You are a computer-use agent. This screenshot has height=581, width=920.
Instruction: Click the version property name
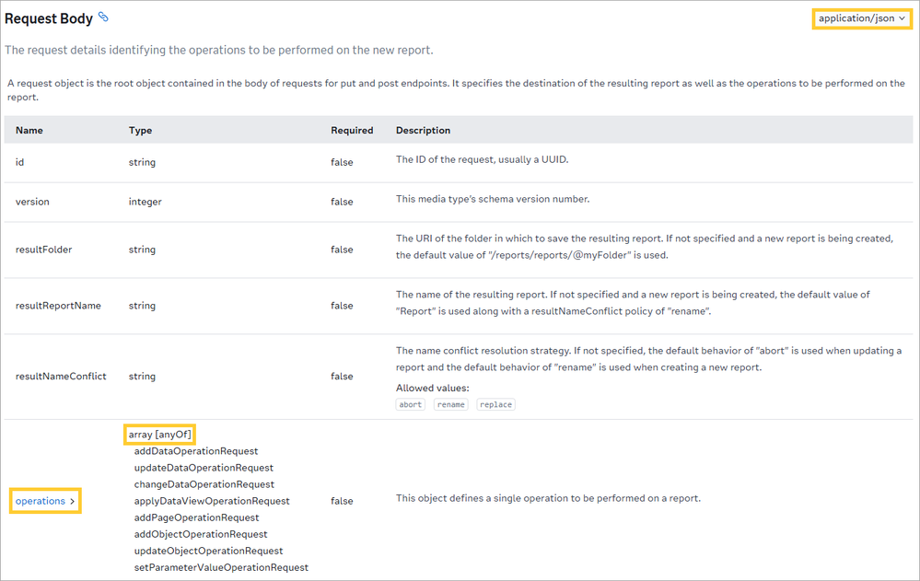[x=32, y=202]
